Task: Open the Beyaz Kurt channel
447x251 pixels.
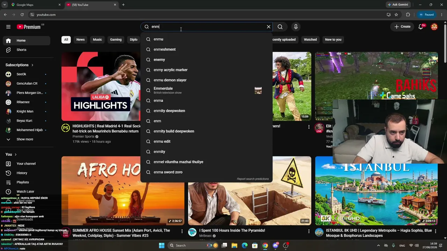Action: (27, 121)
